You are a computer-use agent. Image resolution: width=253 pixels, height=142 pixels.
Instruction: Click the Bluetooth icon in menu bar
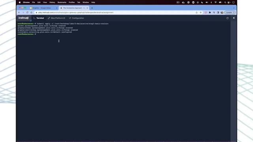pyautogui.click(x=211, y=2)
